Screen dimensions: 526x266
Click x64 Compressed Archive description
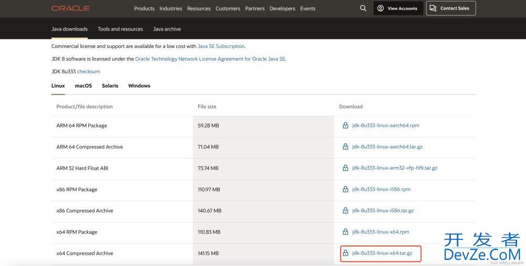pyautogui.click(x=85, y=253)
